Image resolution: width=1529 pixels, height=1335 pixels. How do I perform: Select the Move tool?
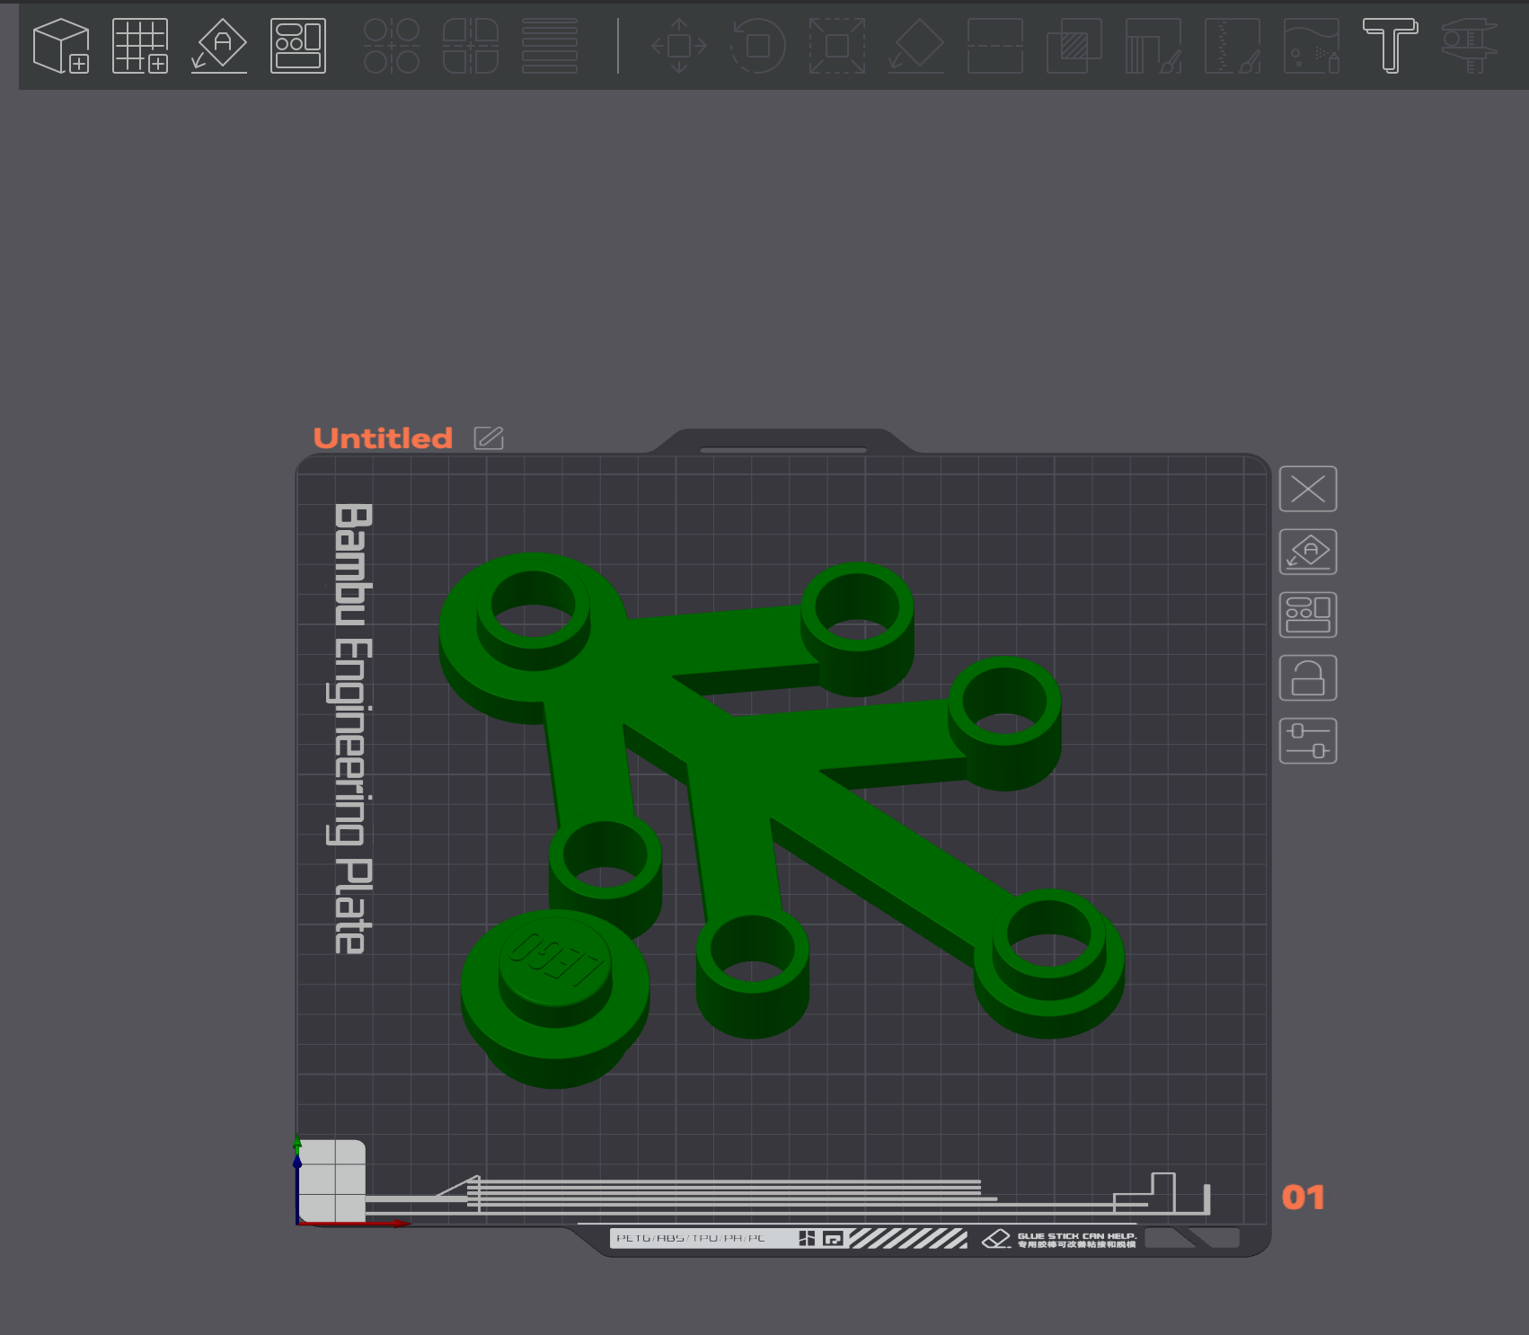point(679,46)
